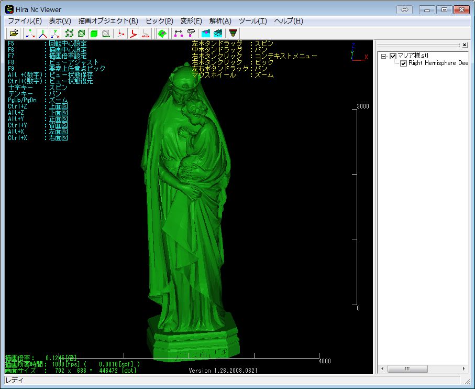Open the cutting tool icon
Screen dimensions: 475x389
(x=233, y=34)
